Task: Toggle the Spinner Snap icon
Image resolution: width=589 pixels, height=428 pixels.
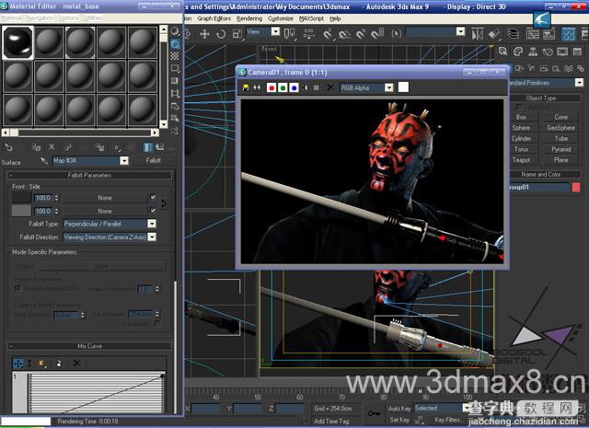Action: click(376, 35)
